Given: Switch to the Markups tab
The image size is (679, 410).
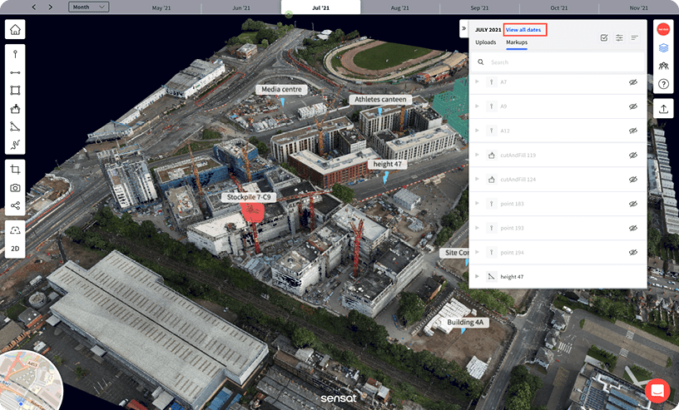Looking at the screenshot, I should (517, 42).
